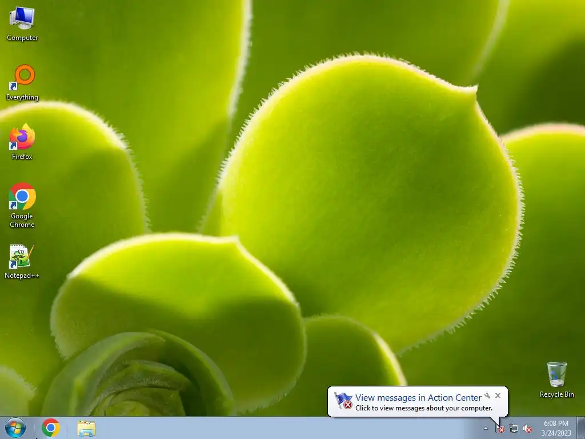
Task: Open the Windows Start menu orb
Action: 15,428
